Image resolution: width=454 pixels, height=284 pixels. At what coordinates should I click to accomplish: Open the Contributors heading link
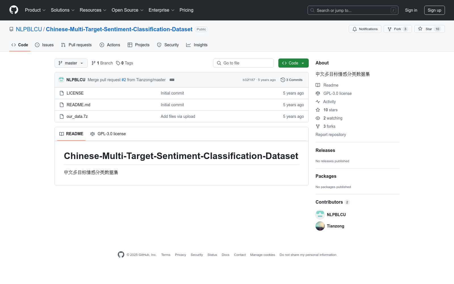[x=333, y=202]
